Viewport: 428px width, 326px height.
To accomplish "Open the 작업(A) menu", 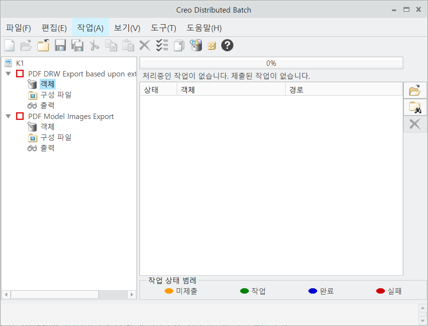I will tap(91, 28).
